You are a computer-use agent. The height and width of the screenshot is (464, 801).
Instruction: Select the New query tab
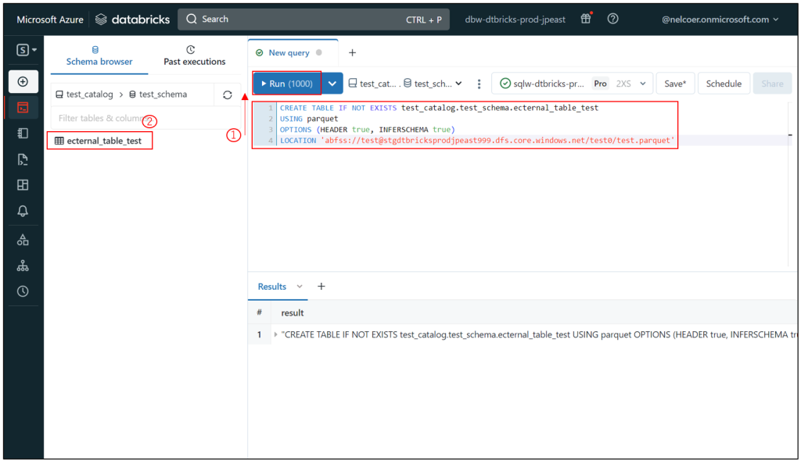[291, 52]
